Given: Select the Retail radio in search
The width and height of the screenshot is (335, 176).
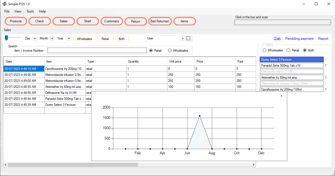Looking at the screenshot, I should [x=151, y=51].
